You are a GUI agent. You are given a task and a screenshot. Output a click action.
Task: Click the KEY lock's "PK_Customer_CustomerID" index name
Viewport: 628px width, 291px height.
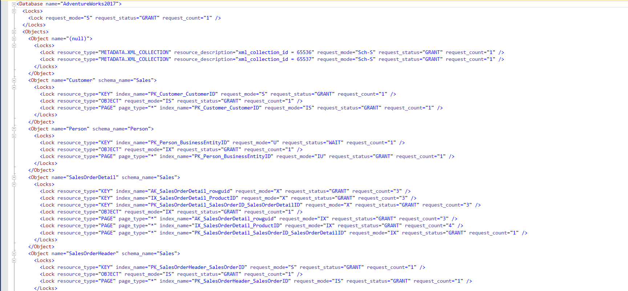tap(183, 94)
